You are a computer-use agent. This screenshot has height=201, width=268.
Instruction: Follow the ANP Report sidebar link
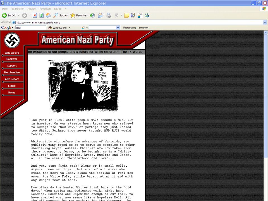(x=12, y=79)
